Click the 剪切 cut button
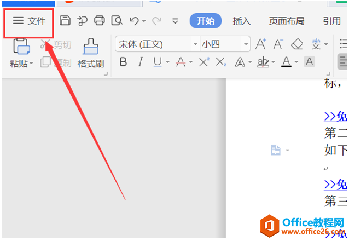Viewport: 349px width, 241px height. pyautogui.click(x=56, y=45)
